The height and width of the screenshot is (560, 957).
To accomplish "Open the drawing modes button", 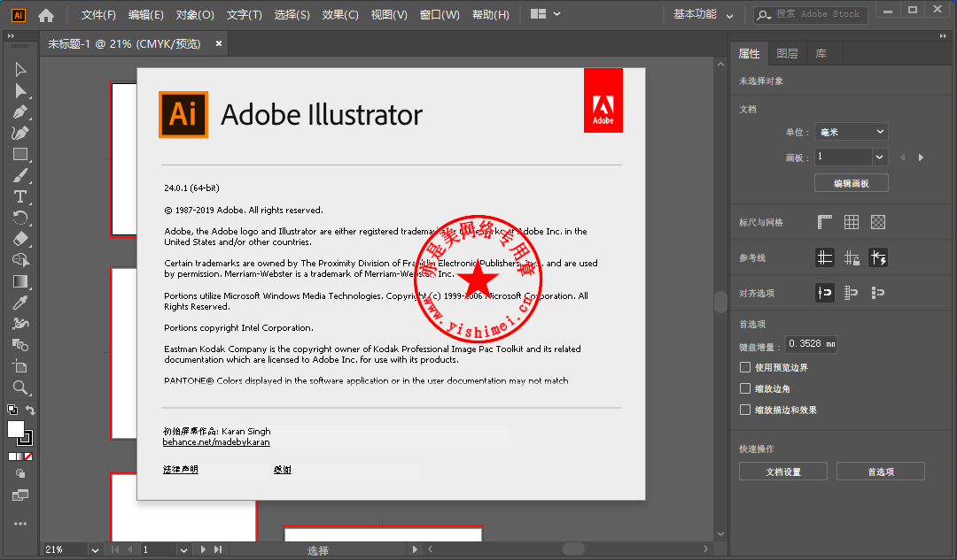I will pos(20,473).
